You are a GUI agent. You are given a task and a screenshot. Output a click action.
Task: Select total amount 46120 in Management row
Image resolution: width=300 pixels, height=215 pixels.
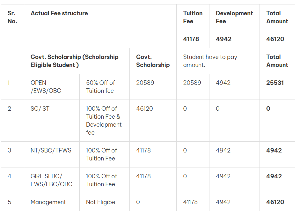click(275, 202)
